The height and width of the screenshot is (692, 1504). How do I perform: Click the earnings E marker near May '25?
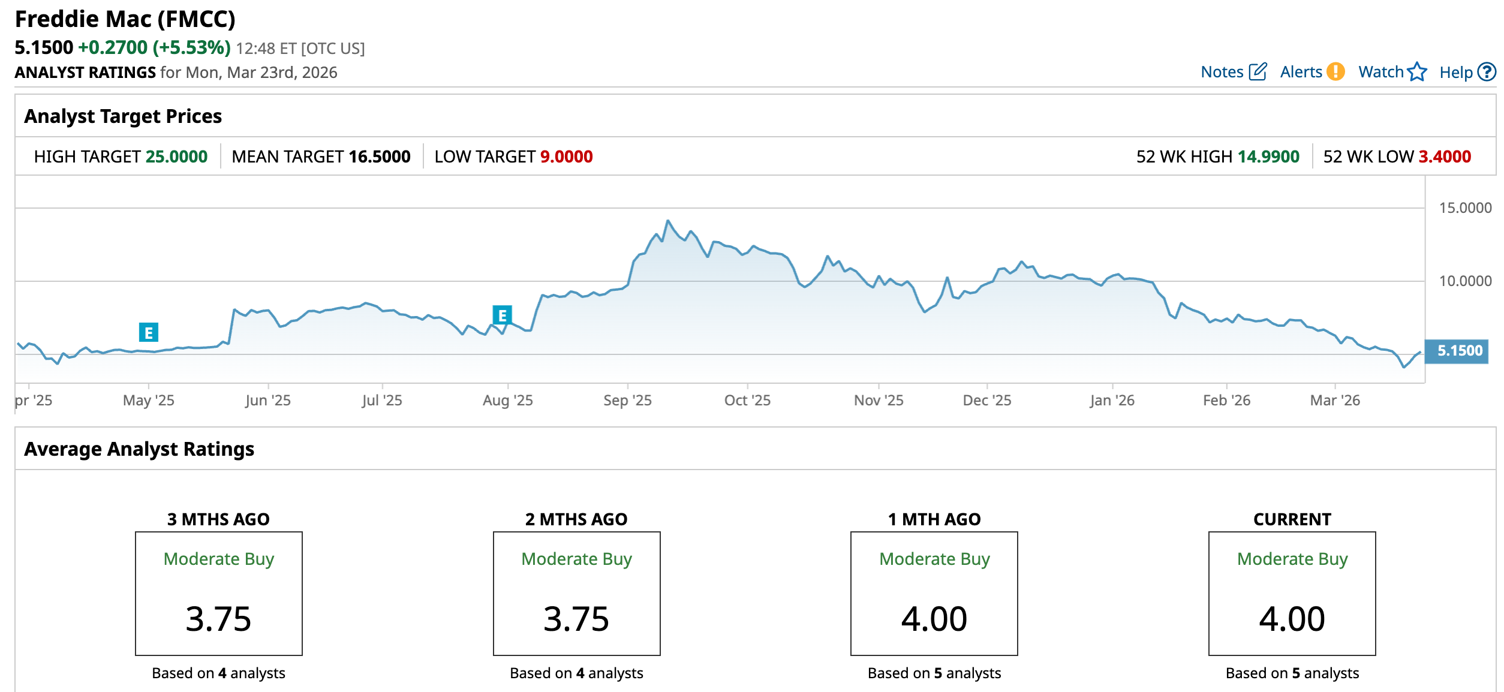tap(149, 332)
